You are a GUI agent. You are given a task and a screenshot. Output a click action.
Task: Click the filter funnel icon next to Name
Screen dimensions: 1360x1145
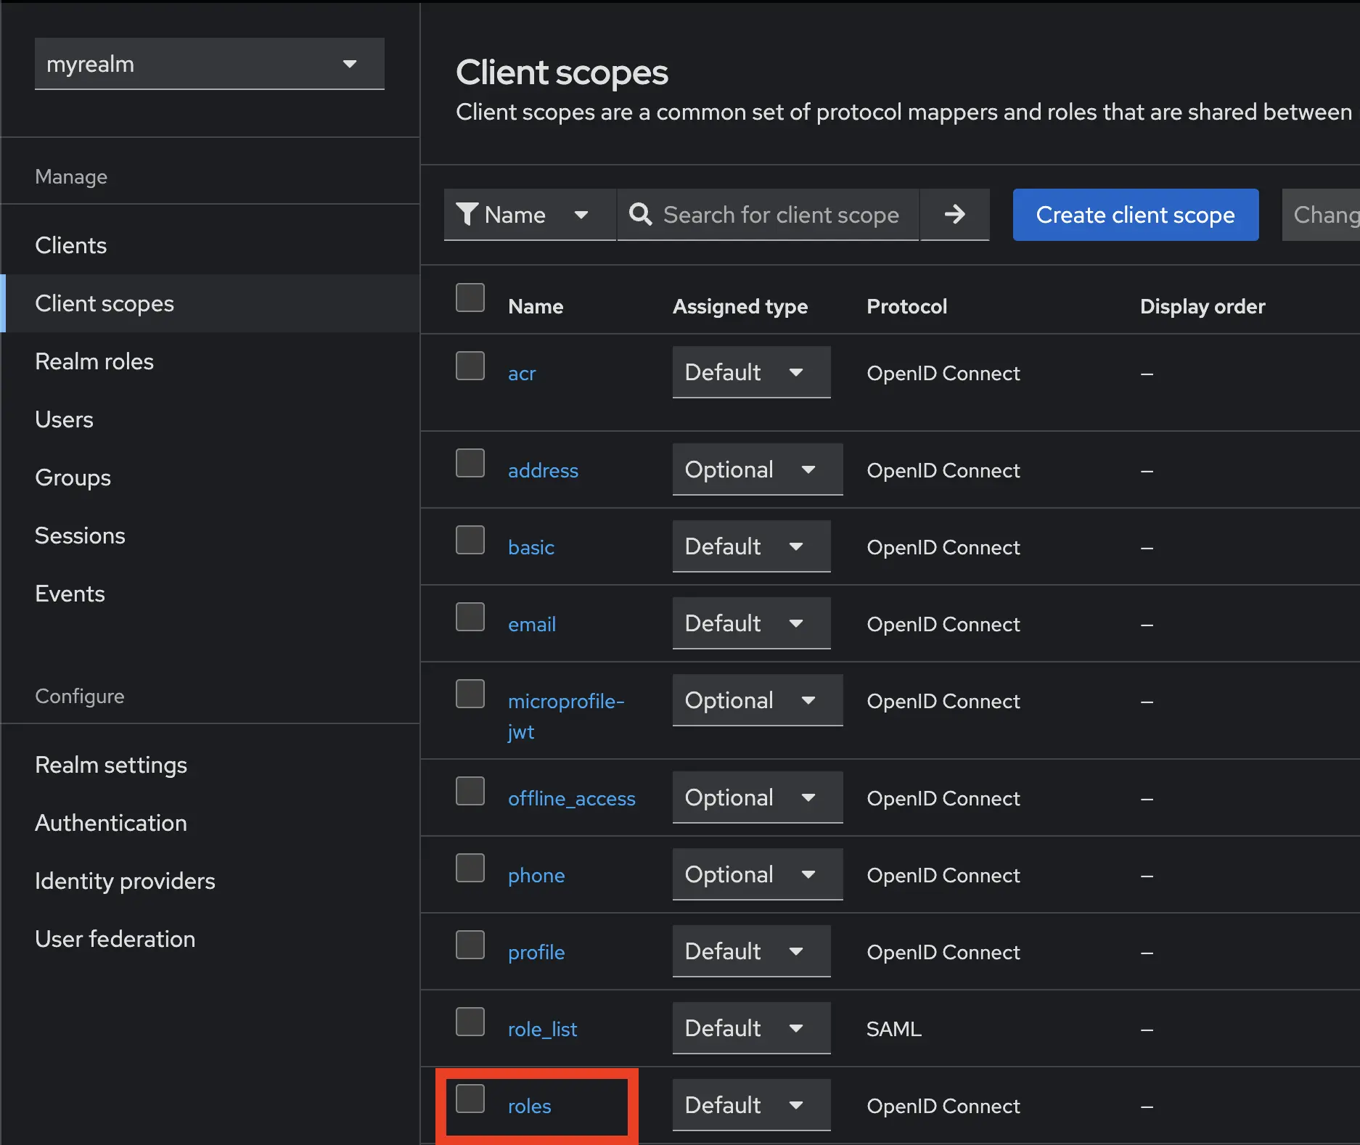pyautogui.click(x=467, y=215)
